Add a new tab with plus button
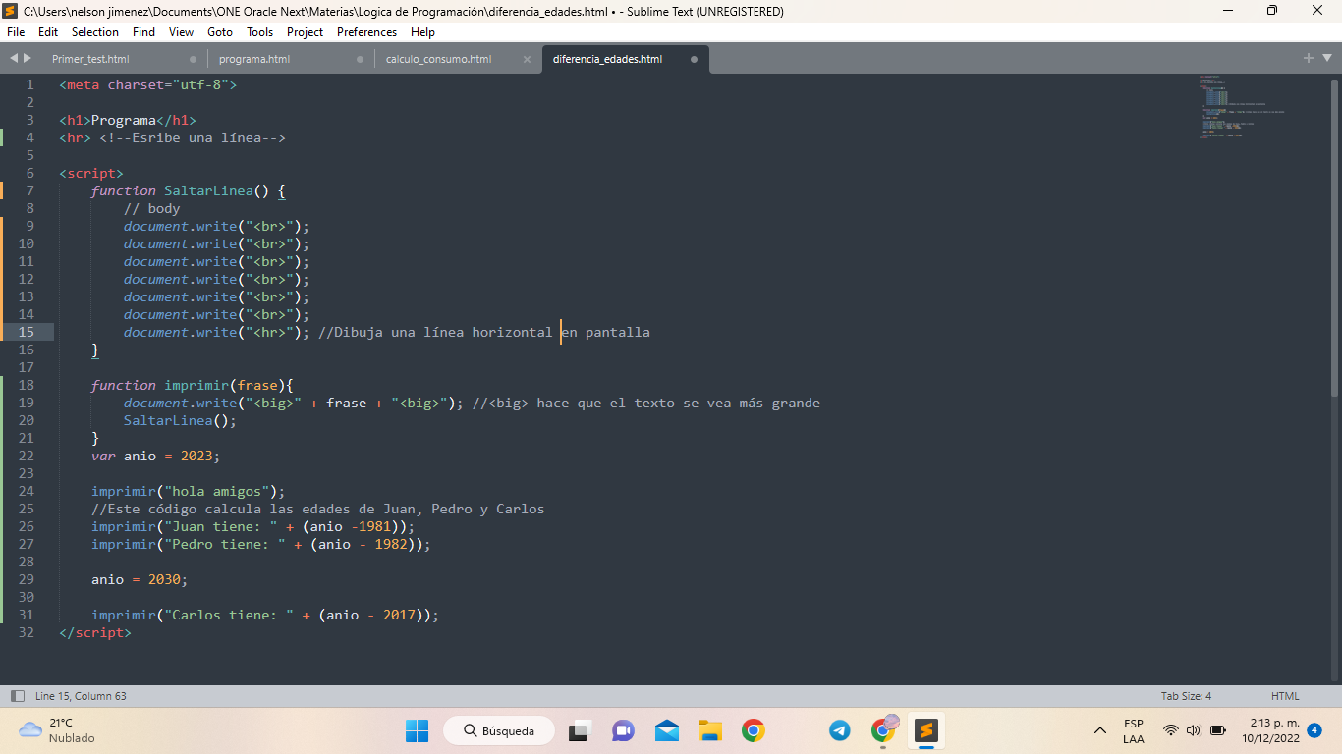Screen dimensions: 1342x754 [x=1309, y=58]
